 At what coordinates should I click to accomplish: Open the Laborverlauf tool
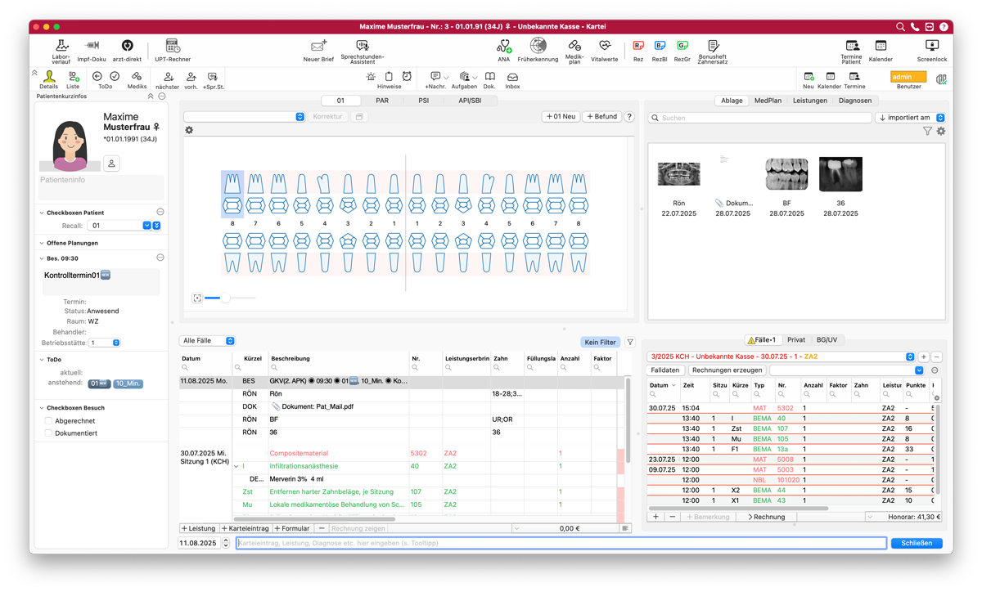pos(61,49)
